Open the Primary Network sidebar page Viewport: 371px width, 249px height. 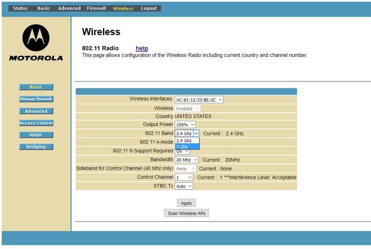click(x=36, y=99)
